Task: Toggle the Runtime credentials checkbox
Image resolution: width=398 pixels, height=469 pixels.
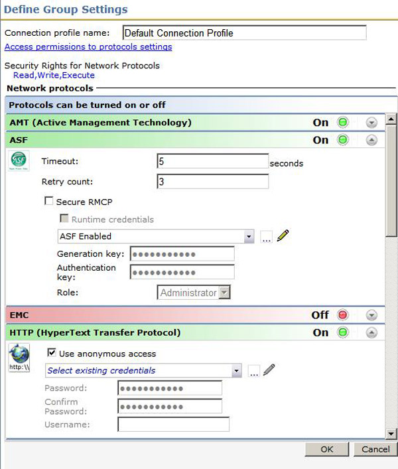Action: click(64, 219)
